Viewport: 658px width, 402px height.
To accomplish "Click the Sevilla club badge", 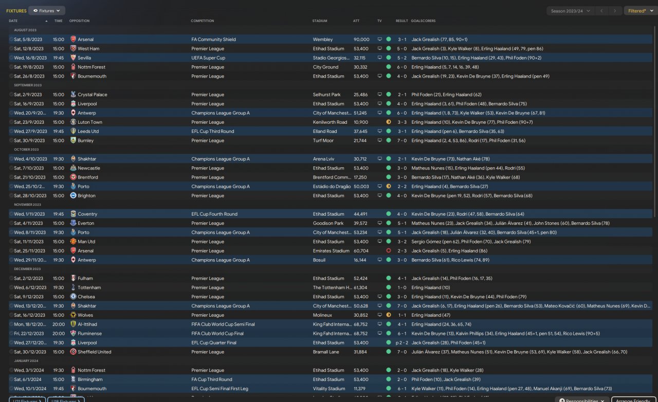I will pos(74,58).
